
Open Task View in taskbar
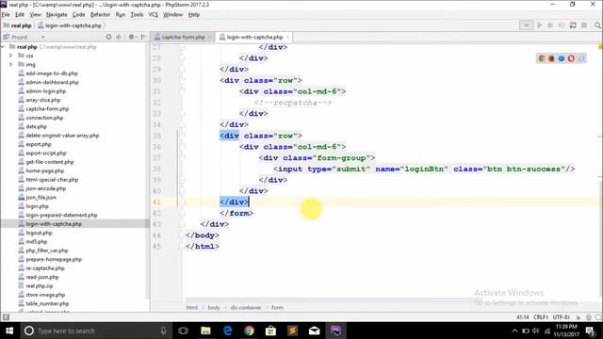click(x=184, y=331)
